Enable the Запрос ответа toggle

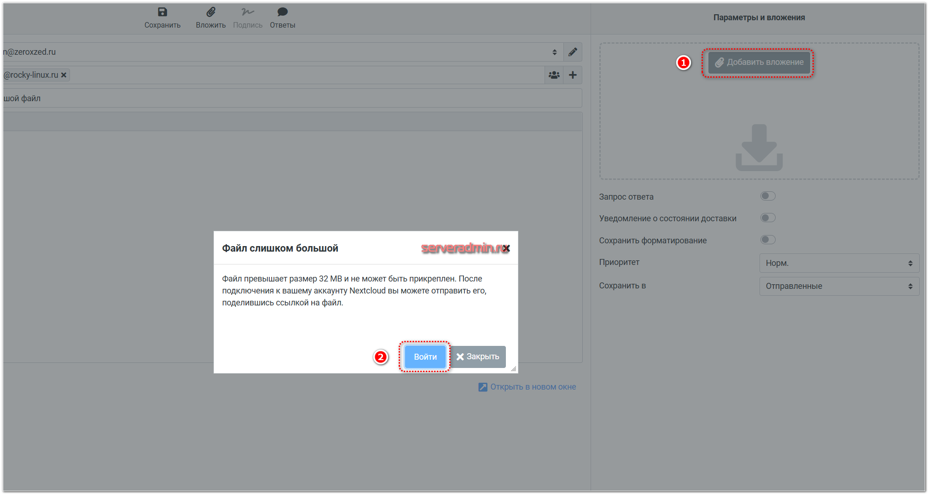767,196
